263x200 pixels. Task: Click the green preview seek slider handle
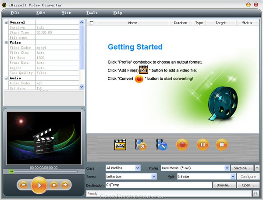11,171
